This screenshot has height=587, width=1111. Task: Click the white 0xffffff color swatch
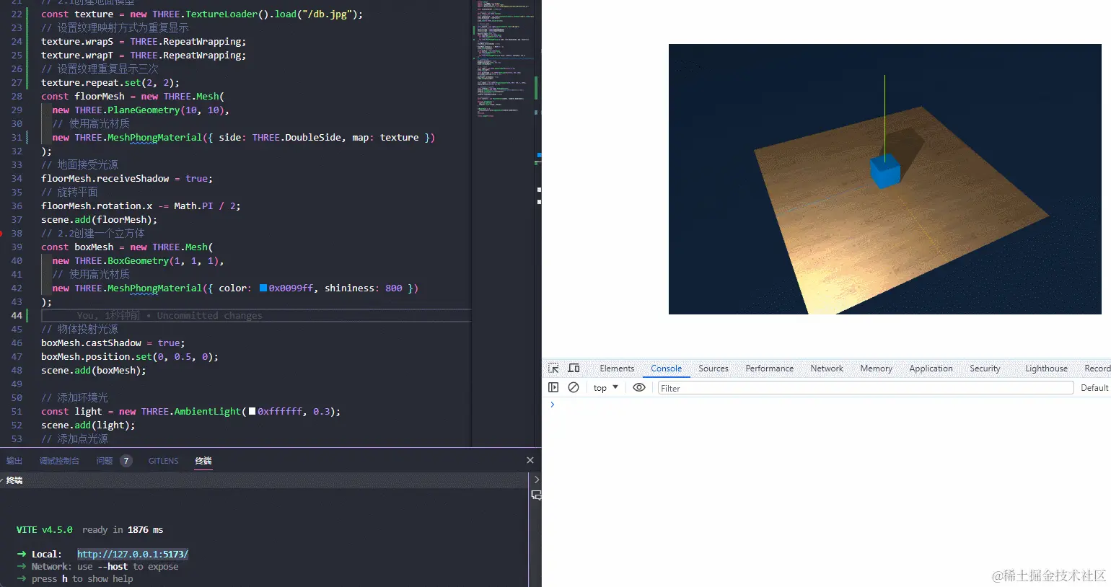click(x=252, y=412)
